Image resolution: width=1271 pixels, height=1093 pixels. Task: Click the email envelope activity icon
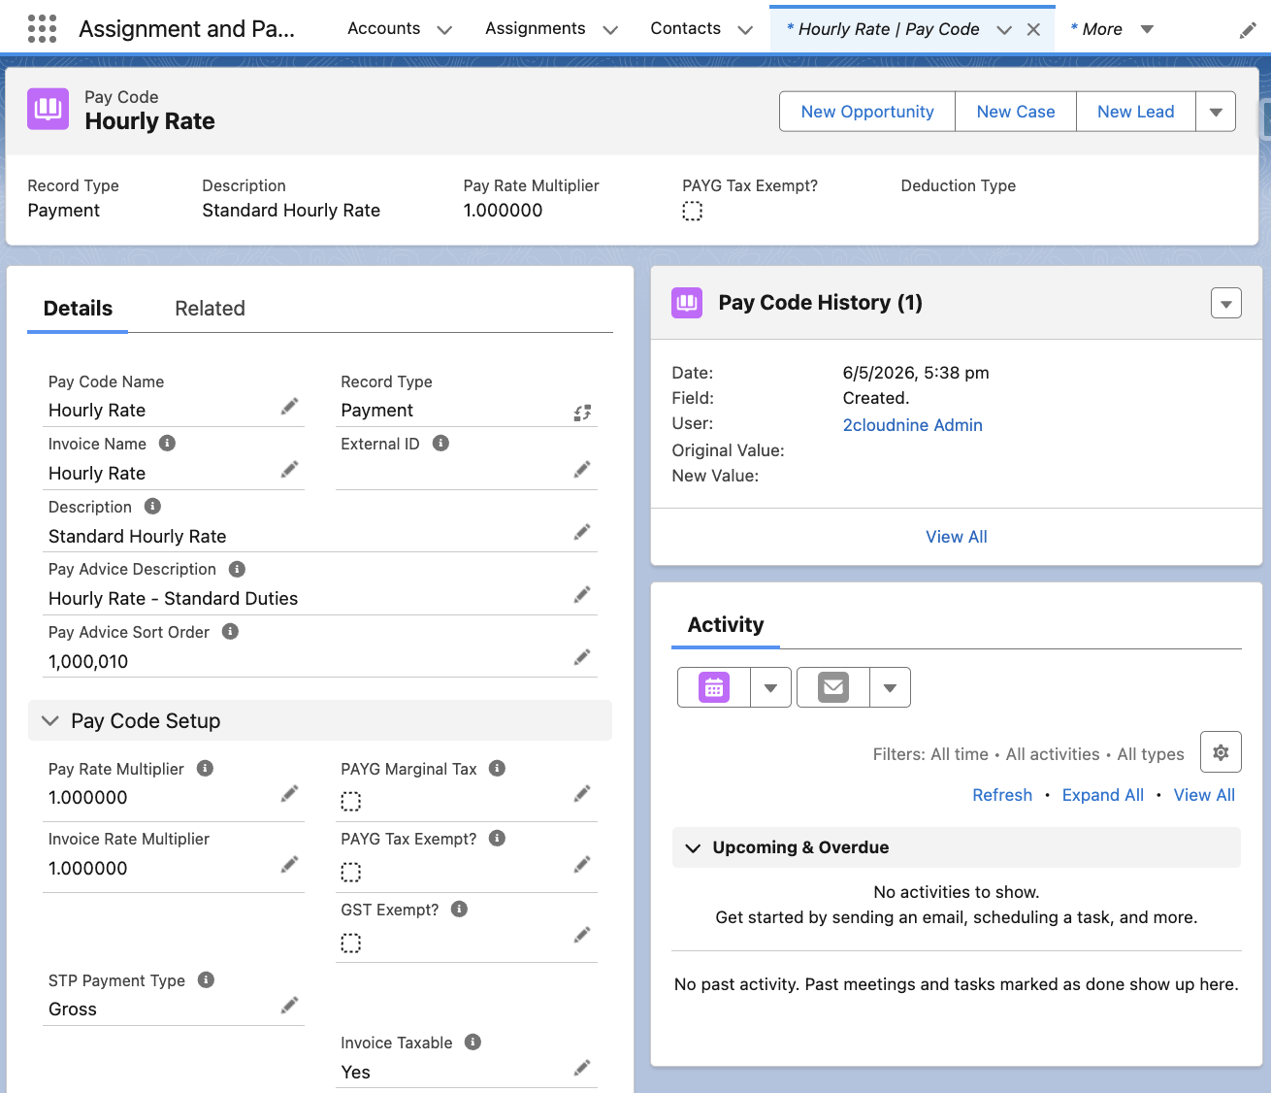click(833, 687)
